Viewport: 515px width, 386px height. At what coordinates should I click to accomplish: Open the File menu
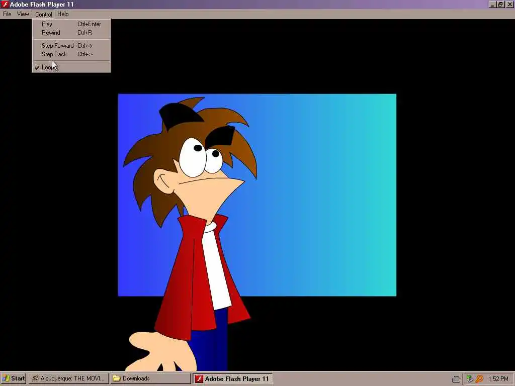tap(7, 14)
